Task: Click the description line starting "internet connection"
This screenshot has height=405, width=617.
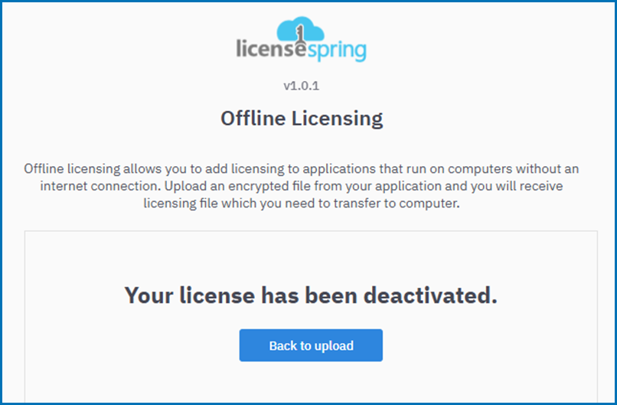Action: pos(302,186)
